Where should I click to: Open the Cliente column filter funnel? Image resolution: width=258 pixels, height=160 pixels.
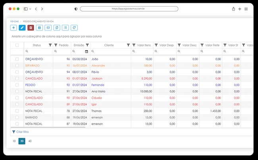pyautogui.click(x=128, y=45)
